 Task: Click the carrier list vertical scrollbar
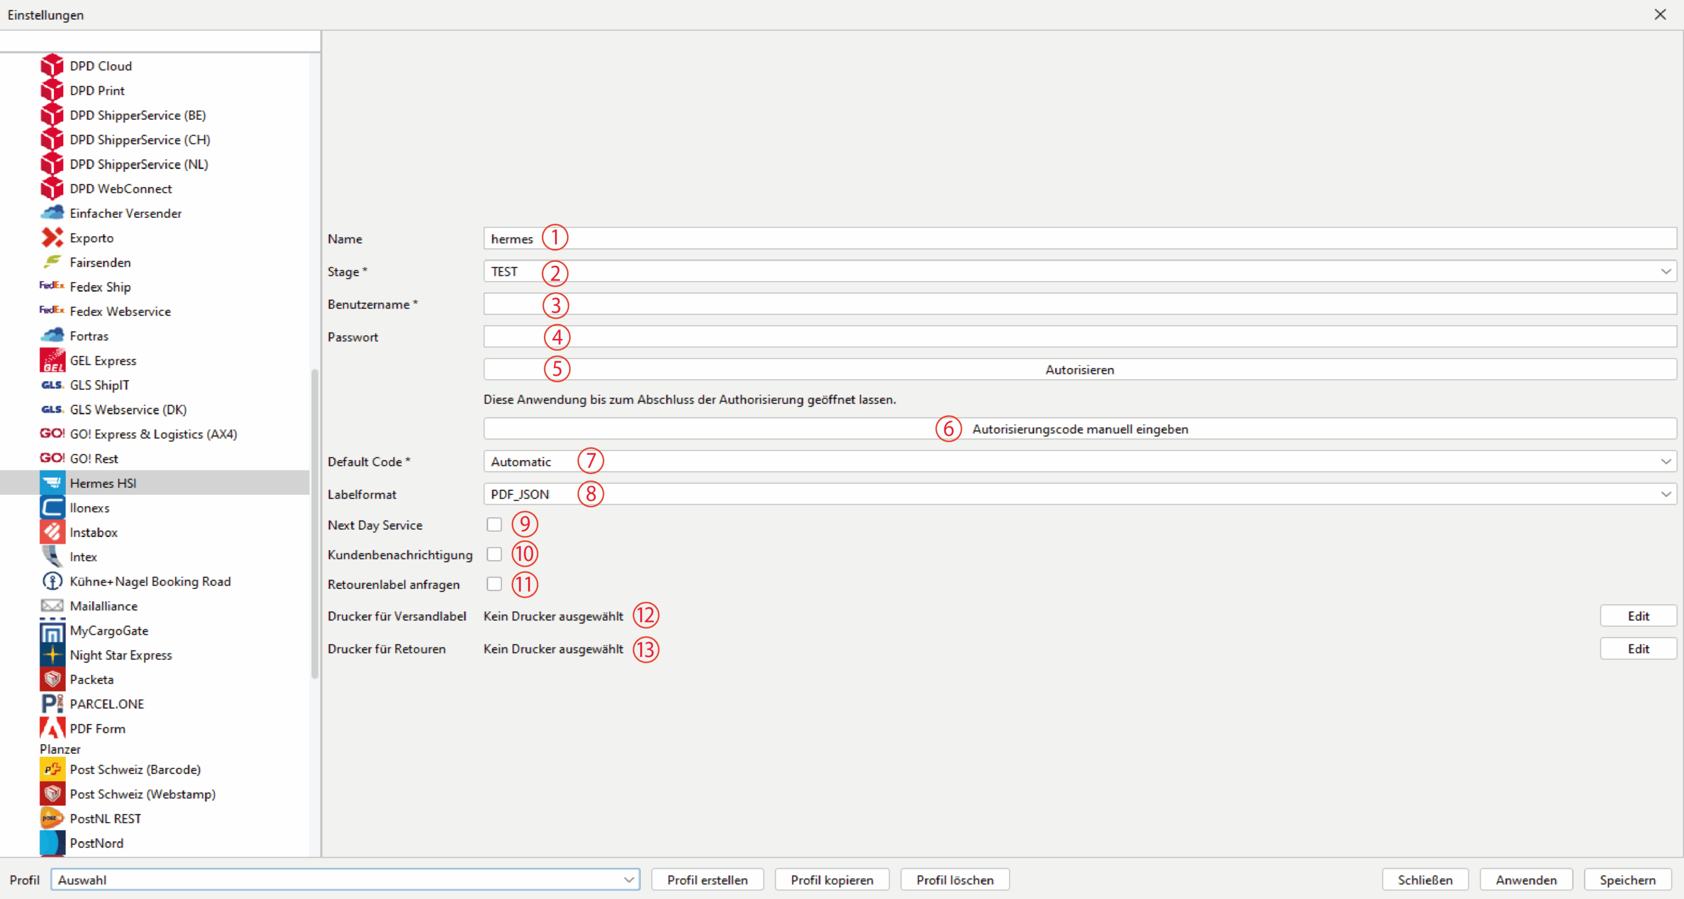click(314, 523)
